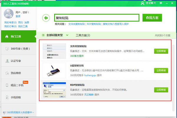Viewport: 177px width, 118px height.
Task: Click the search box containing 复制粘贴
Action: tap(97, 18)
